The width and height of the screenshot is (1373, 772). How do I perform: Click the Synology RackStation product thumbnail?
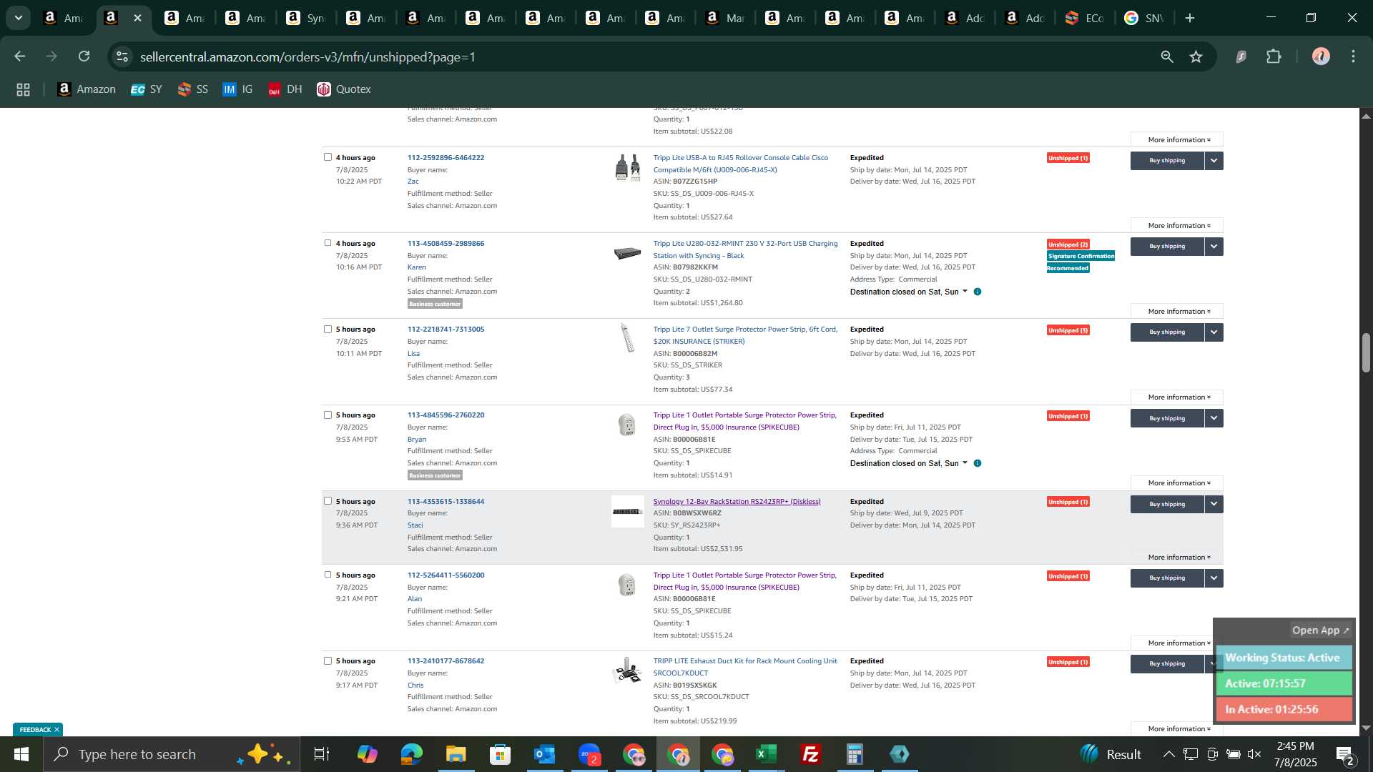[x=627, y=512]
